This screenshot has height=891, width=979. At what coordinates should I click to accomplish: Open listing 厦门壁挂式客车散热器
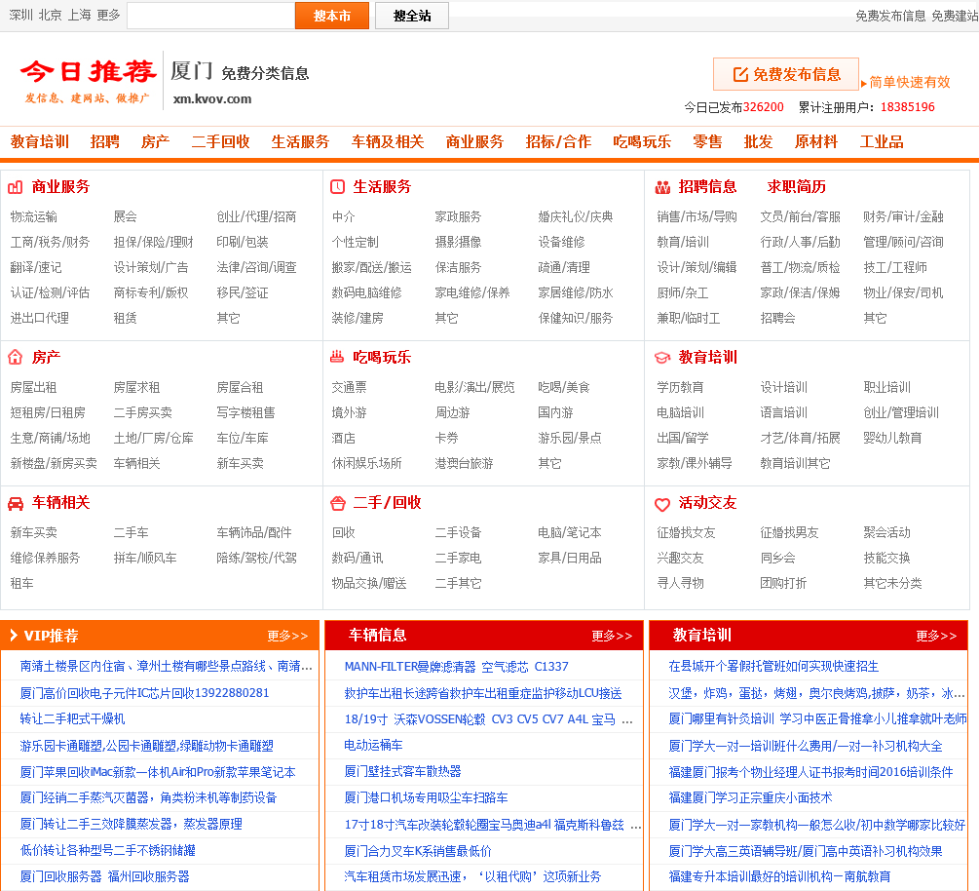tap(402, 772)
